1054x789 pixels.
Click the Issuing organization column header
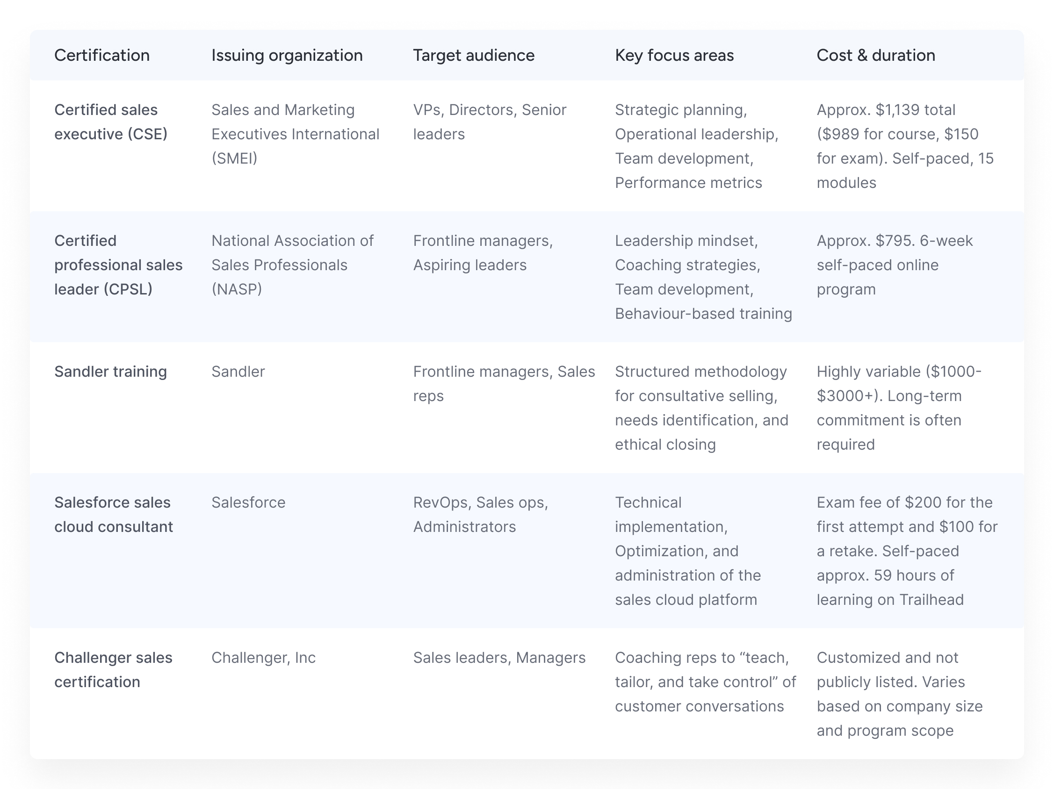click(287, 56)
